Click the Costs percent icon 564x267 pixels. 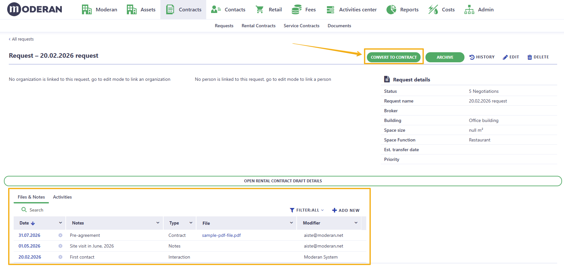[x=433, y=9]
